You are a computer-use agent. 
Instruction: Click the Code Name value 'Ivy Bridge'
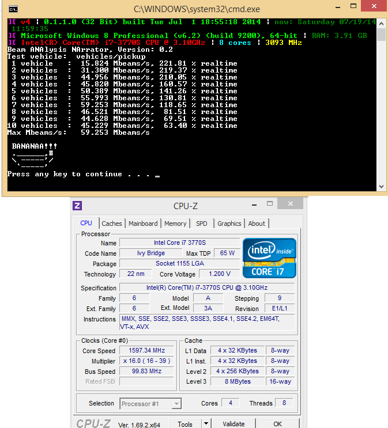click(151, 253)
